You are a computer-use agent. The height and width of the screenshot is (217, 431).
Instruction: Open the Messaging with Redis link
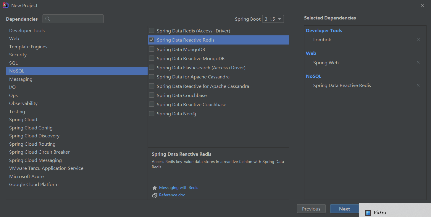(x=179, y=188)
